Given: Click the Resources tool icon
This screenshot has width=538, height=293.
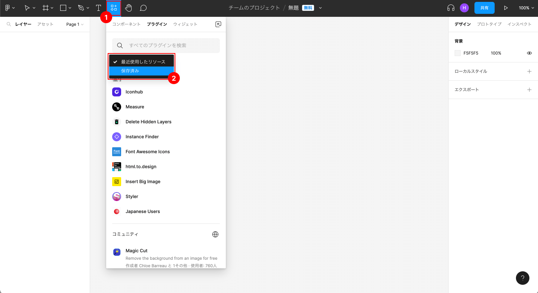Looking at the screenshot, I should point(114,8).
